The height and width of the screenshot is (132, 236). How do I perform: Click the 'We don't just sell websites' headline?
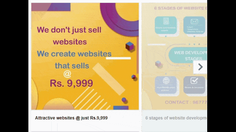[69, 36]
